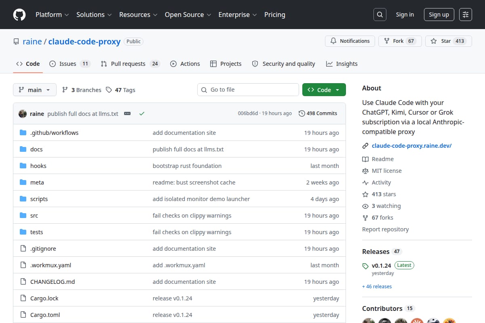
Task: Switch to the Code tab
Action: [x=28, y=64]
